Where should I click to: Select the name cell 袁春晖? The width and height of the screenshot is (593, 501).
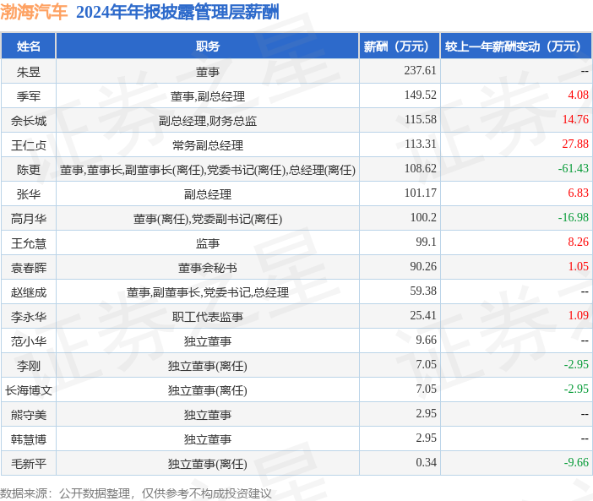[x=29, y=268]
